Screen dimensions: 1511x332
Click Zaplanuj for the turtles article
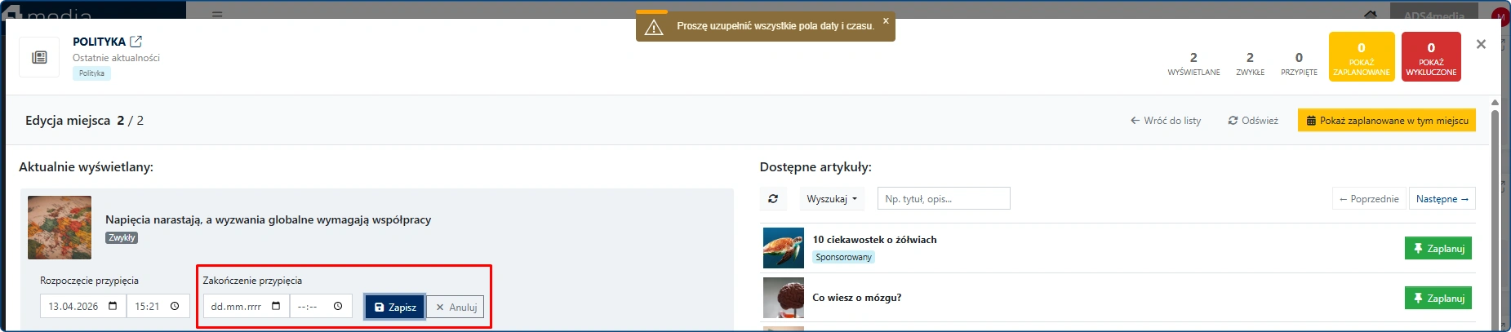1438,249
